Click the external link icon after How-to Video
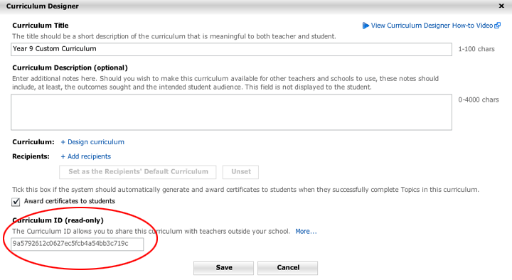This screenshot has width=512, height=280. pos(497,26)
